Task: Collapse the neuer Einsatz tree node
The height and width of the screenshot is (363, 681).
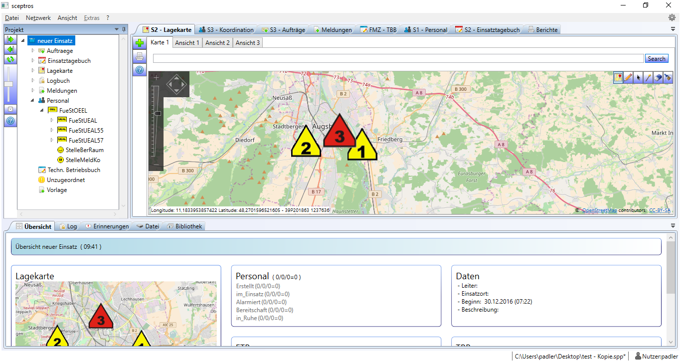Action: click(23, 41)
